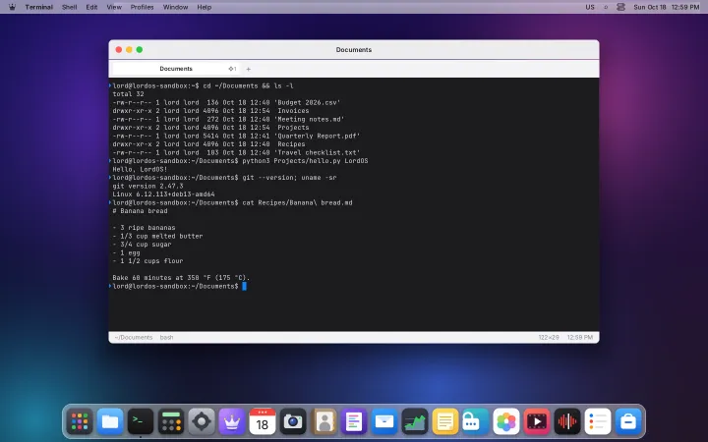Viewport: 708px width, 442px height.
Task: Minimize the terminal with yellow button
Action: click(x=129, y=50)
